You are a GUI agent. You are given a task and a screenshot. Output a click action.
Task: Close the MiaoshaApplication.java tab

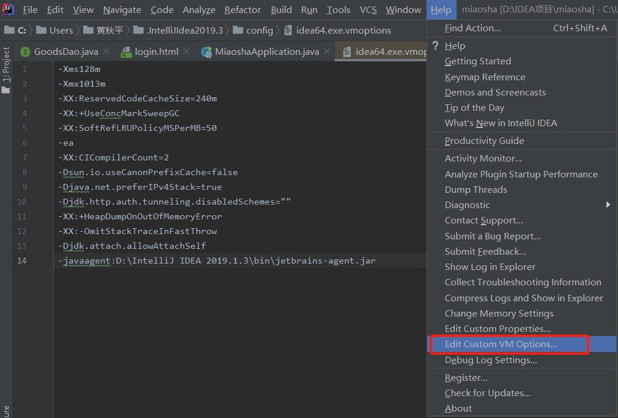point(327,51)
